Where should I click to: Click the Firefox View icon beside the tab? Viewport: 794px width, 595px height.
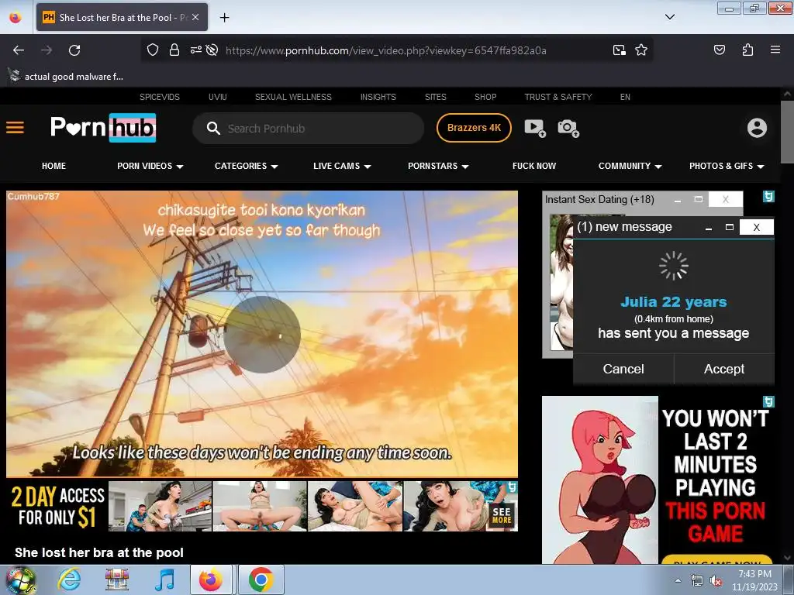coord(16,17)
